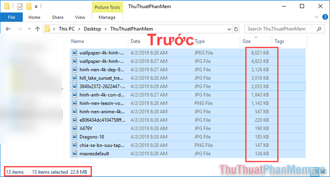
Task: Select file 3840x2372-2622447-...
Action: click(x=188, y=86)
